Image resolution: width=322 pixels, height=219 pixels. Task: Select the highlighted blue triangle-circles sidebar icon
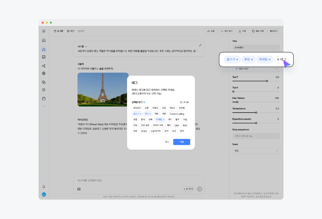(44, 49)
